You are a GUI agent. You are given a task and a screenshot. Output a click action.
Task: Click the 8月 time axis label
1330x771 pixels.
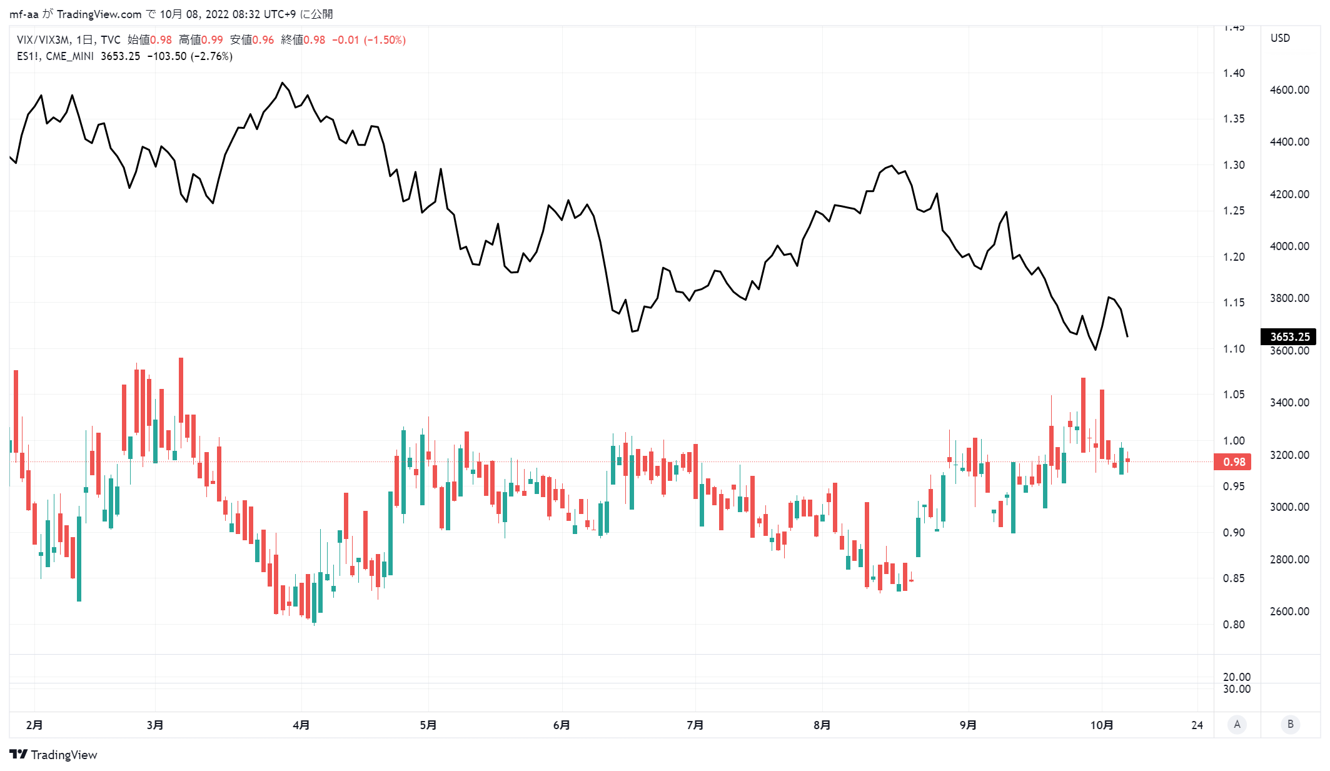(822, 725)
